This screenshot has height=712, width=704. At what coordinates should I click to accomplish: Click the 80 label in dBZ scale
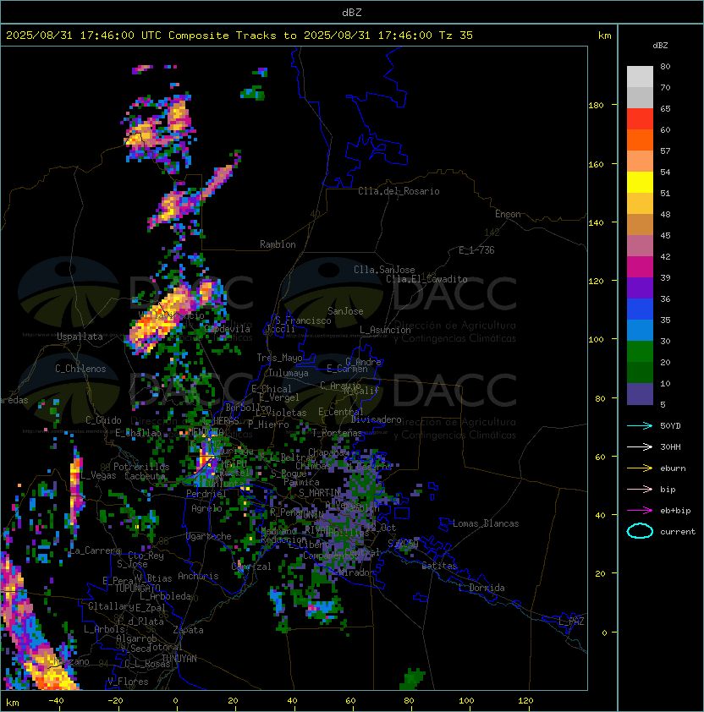point(665,66)
